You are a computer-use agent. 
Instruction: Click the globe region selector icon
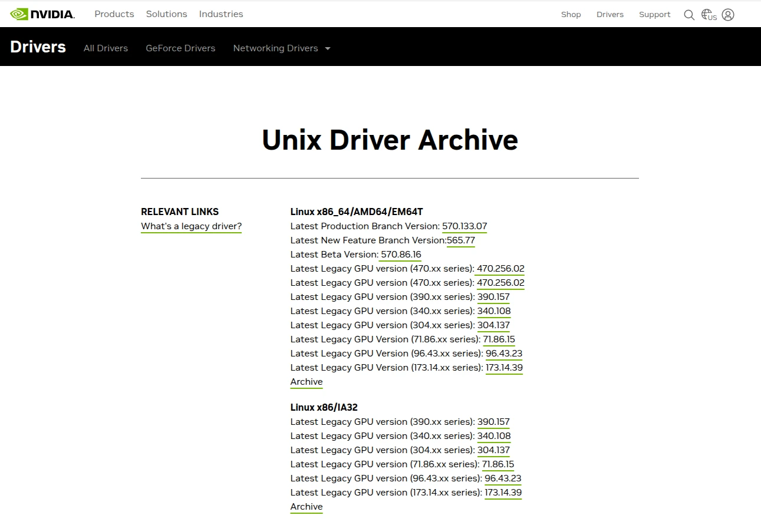click(x=708, y=15)
